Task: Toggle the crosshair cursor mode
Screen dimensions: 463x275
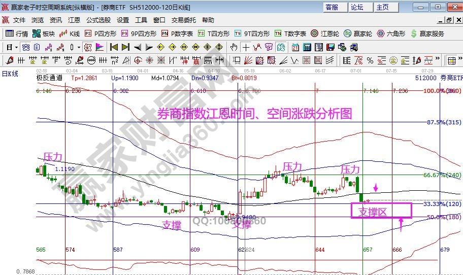Action: click(246, 47)
